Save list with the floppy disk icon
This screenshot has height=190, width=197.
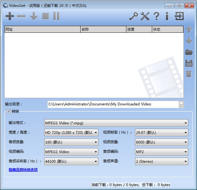189,63
